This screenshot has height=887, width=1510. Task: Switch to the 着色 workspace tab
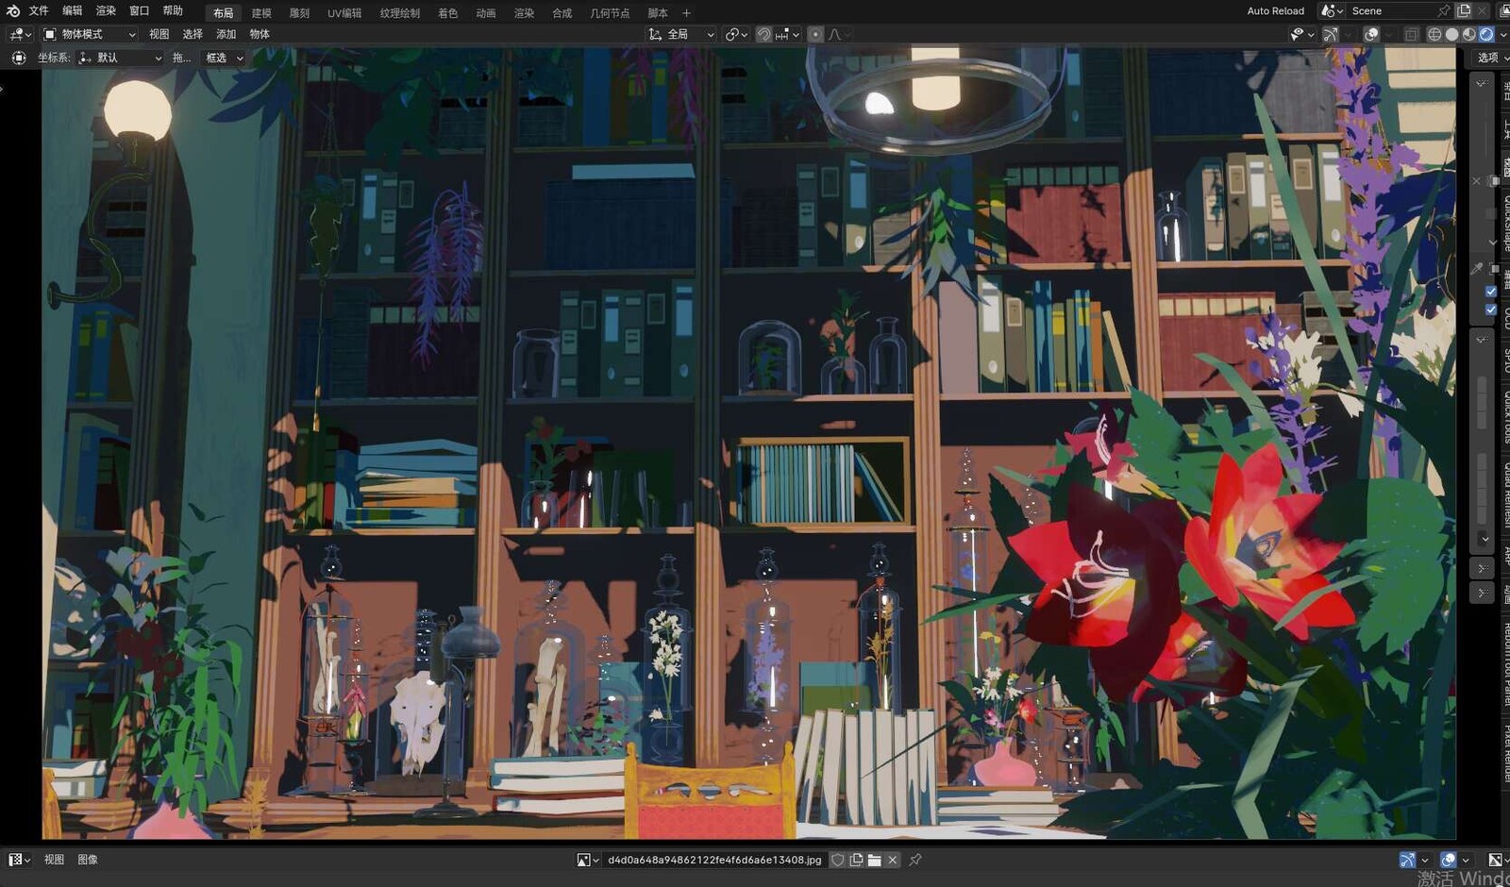tap(448, 13)
